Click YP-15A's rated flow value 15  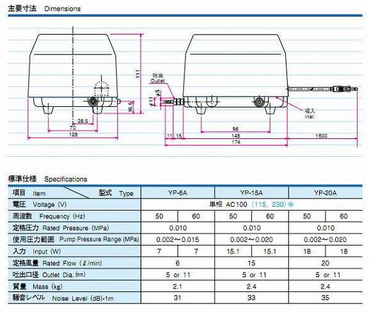coord(251,263)
